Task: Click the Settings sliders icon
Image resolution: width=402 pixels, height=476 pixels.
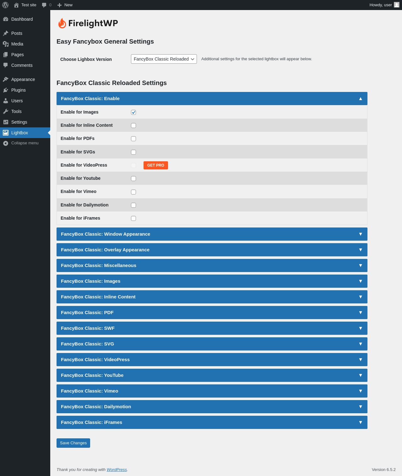Action: click(x=6, y=122)
